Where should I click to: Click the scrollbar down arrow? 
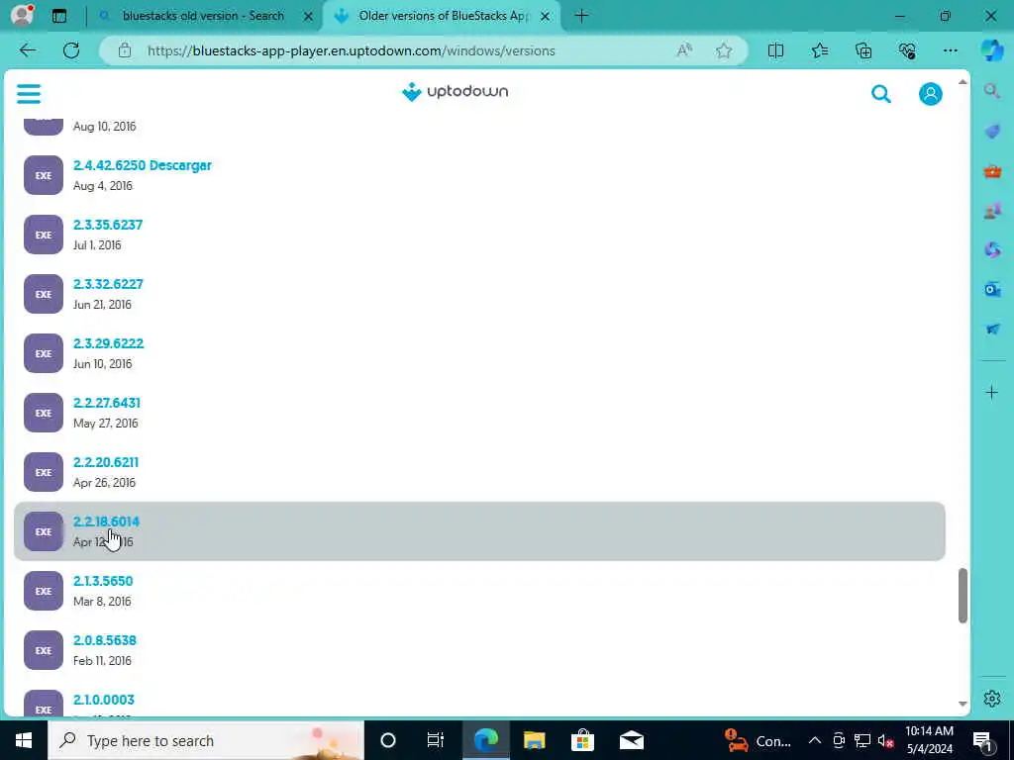click(963, 704)
